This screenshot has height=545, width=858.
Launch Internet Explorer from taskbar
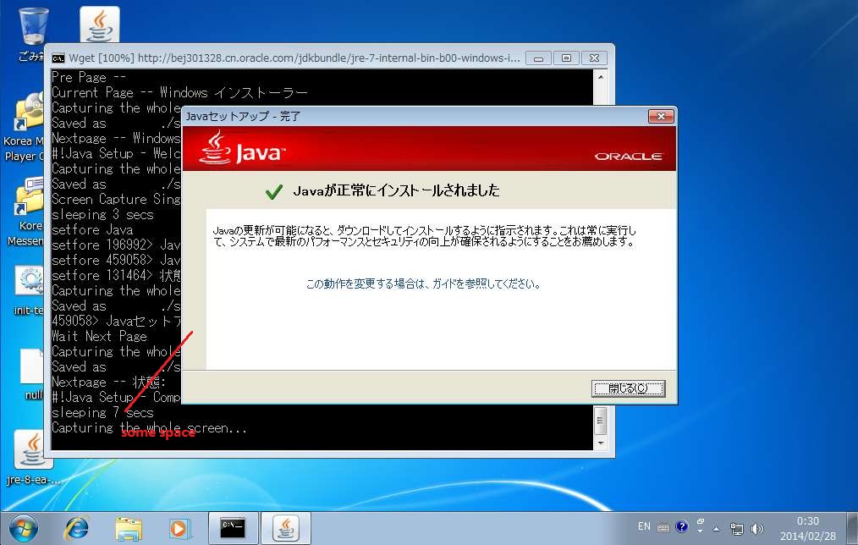(77, 529)
